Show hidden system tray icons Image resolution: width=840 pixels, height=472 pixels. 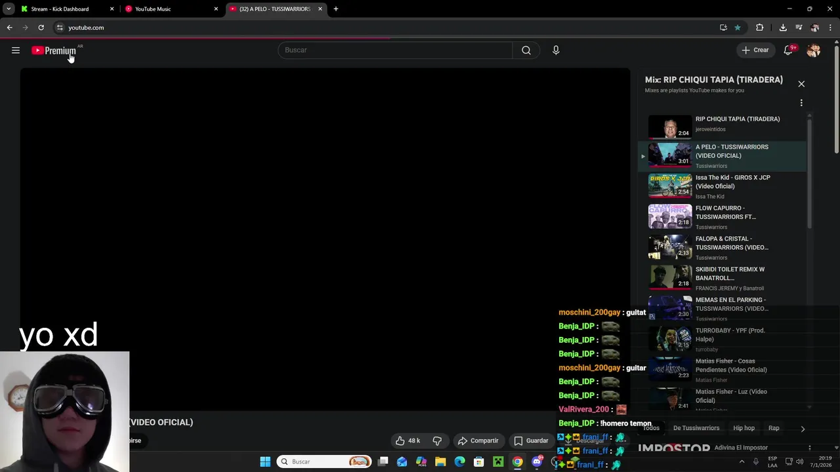(x=742, y=462)
